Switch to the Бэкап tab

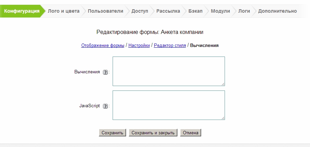[x=195, y=11]
